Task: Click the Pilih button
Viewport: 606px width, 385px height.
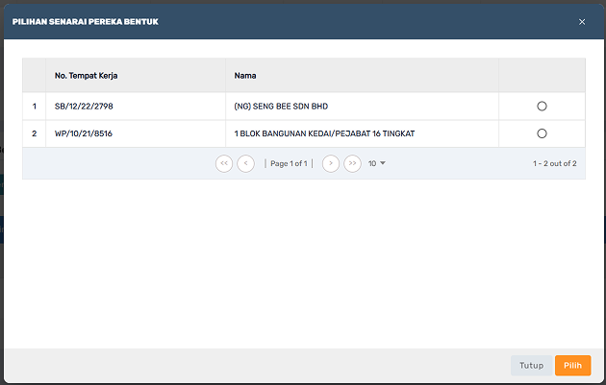Action: 572,366
